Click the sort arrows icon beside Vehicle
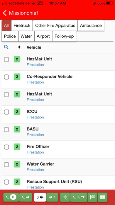Viewport: 115px width, 205px height. coord(19,47)
